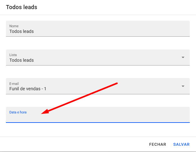
Task: Click the small 'Lista' field label
Action: coord(13,55)
